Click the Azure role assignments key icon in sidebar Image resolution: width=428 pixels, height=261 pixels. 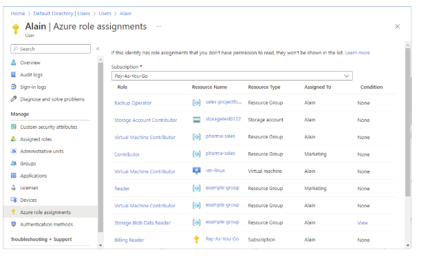click(13, 212)
